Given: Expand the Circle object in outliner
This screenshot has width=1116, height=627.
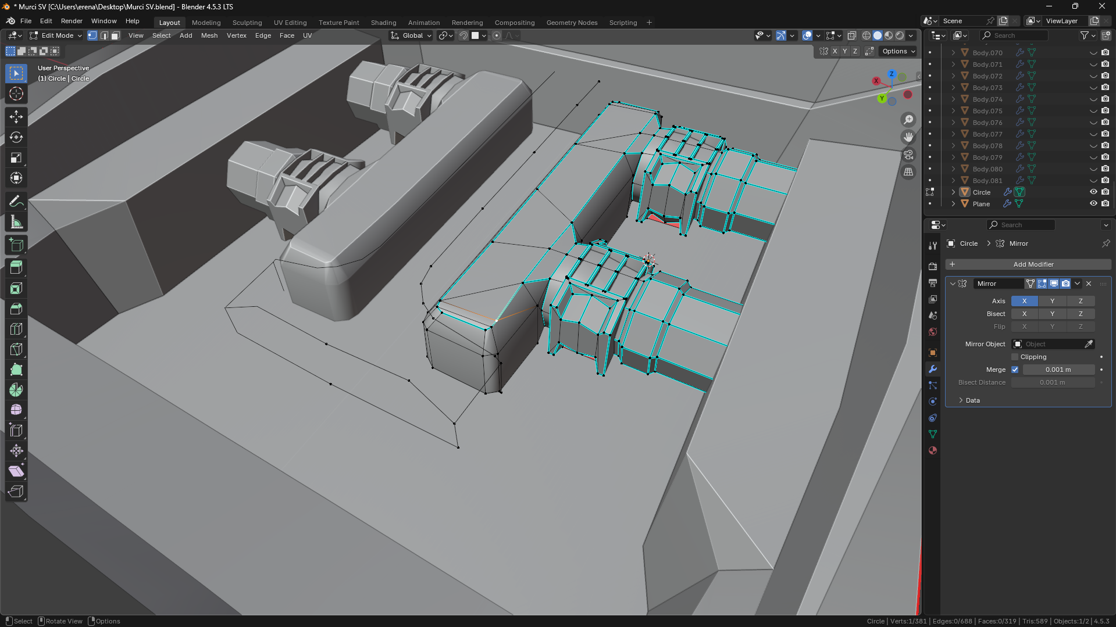Looking at the screenshot, I should pyautogui.click(x=953, y=192).
